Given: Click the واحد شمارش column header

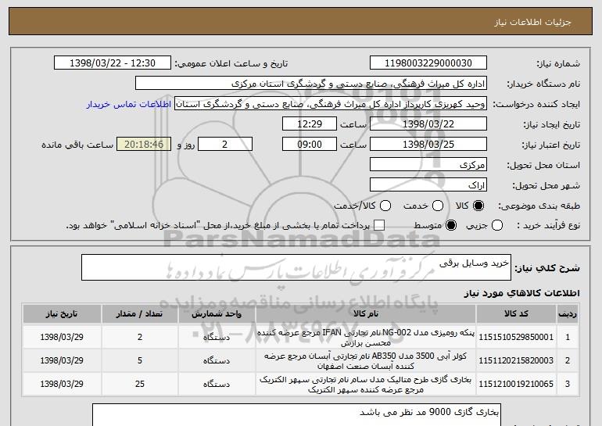Looking at the screenshot, I should [217, 314].
